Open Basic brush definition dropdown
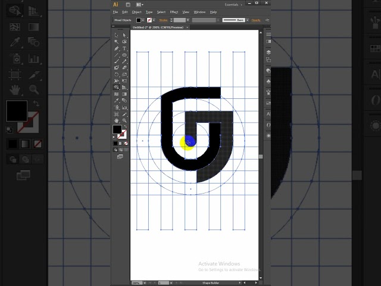Viewport: 381px width, 286px height. tap(248, 20)
